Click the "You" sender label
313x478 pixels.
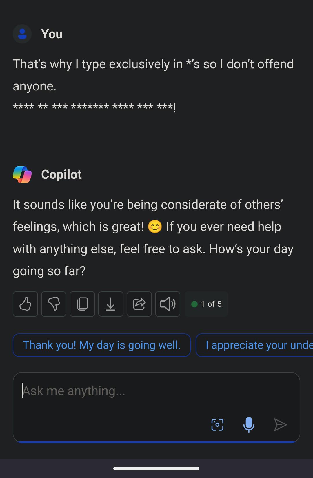click(52, 34)
